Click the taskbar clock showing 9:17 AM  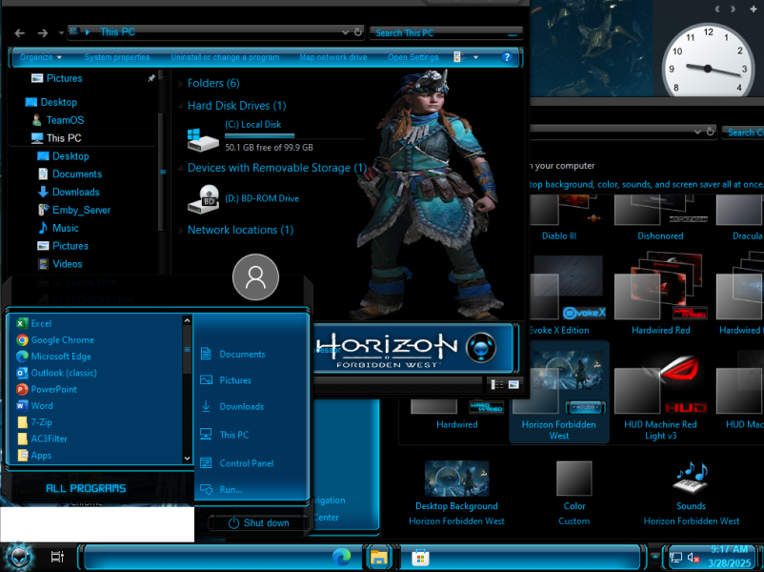[730, 557]
